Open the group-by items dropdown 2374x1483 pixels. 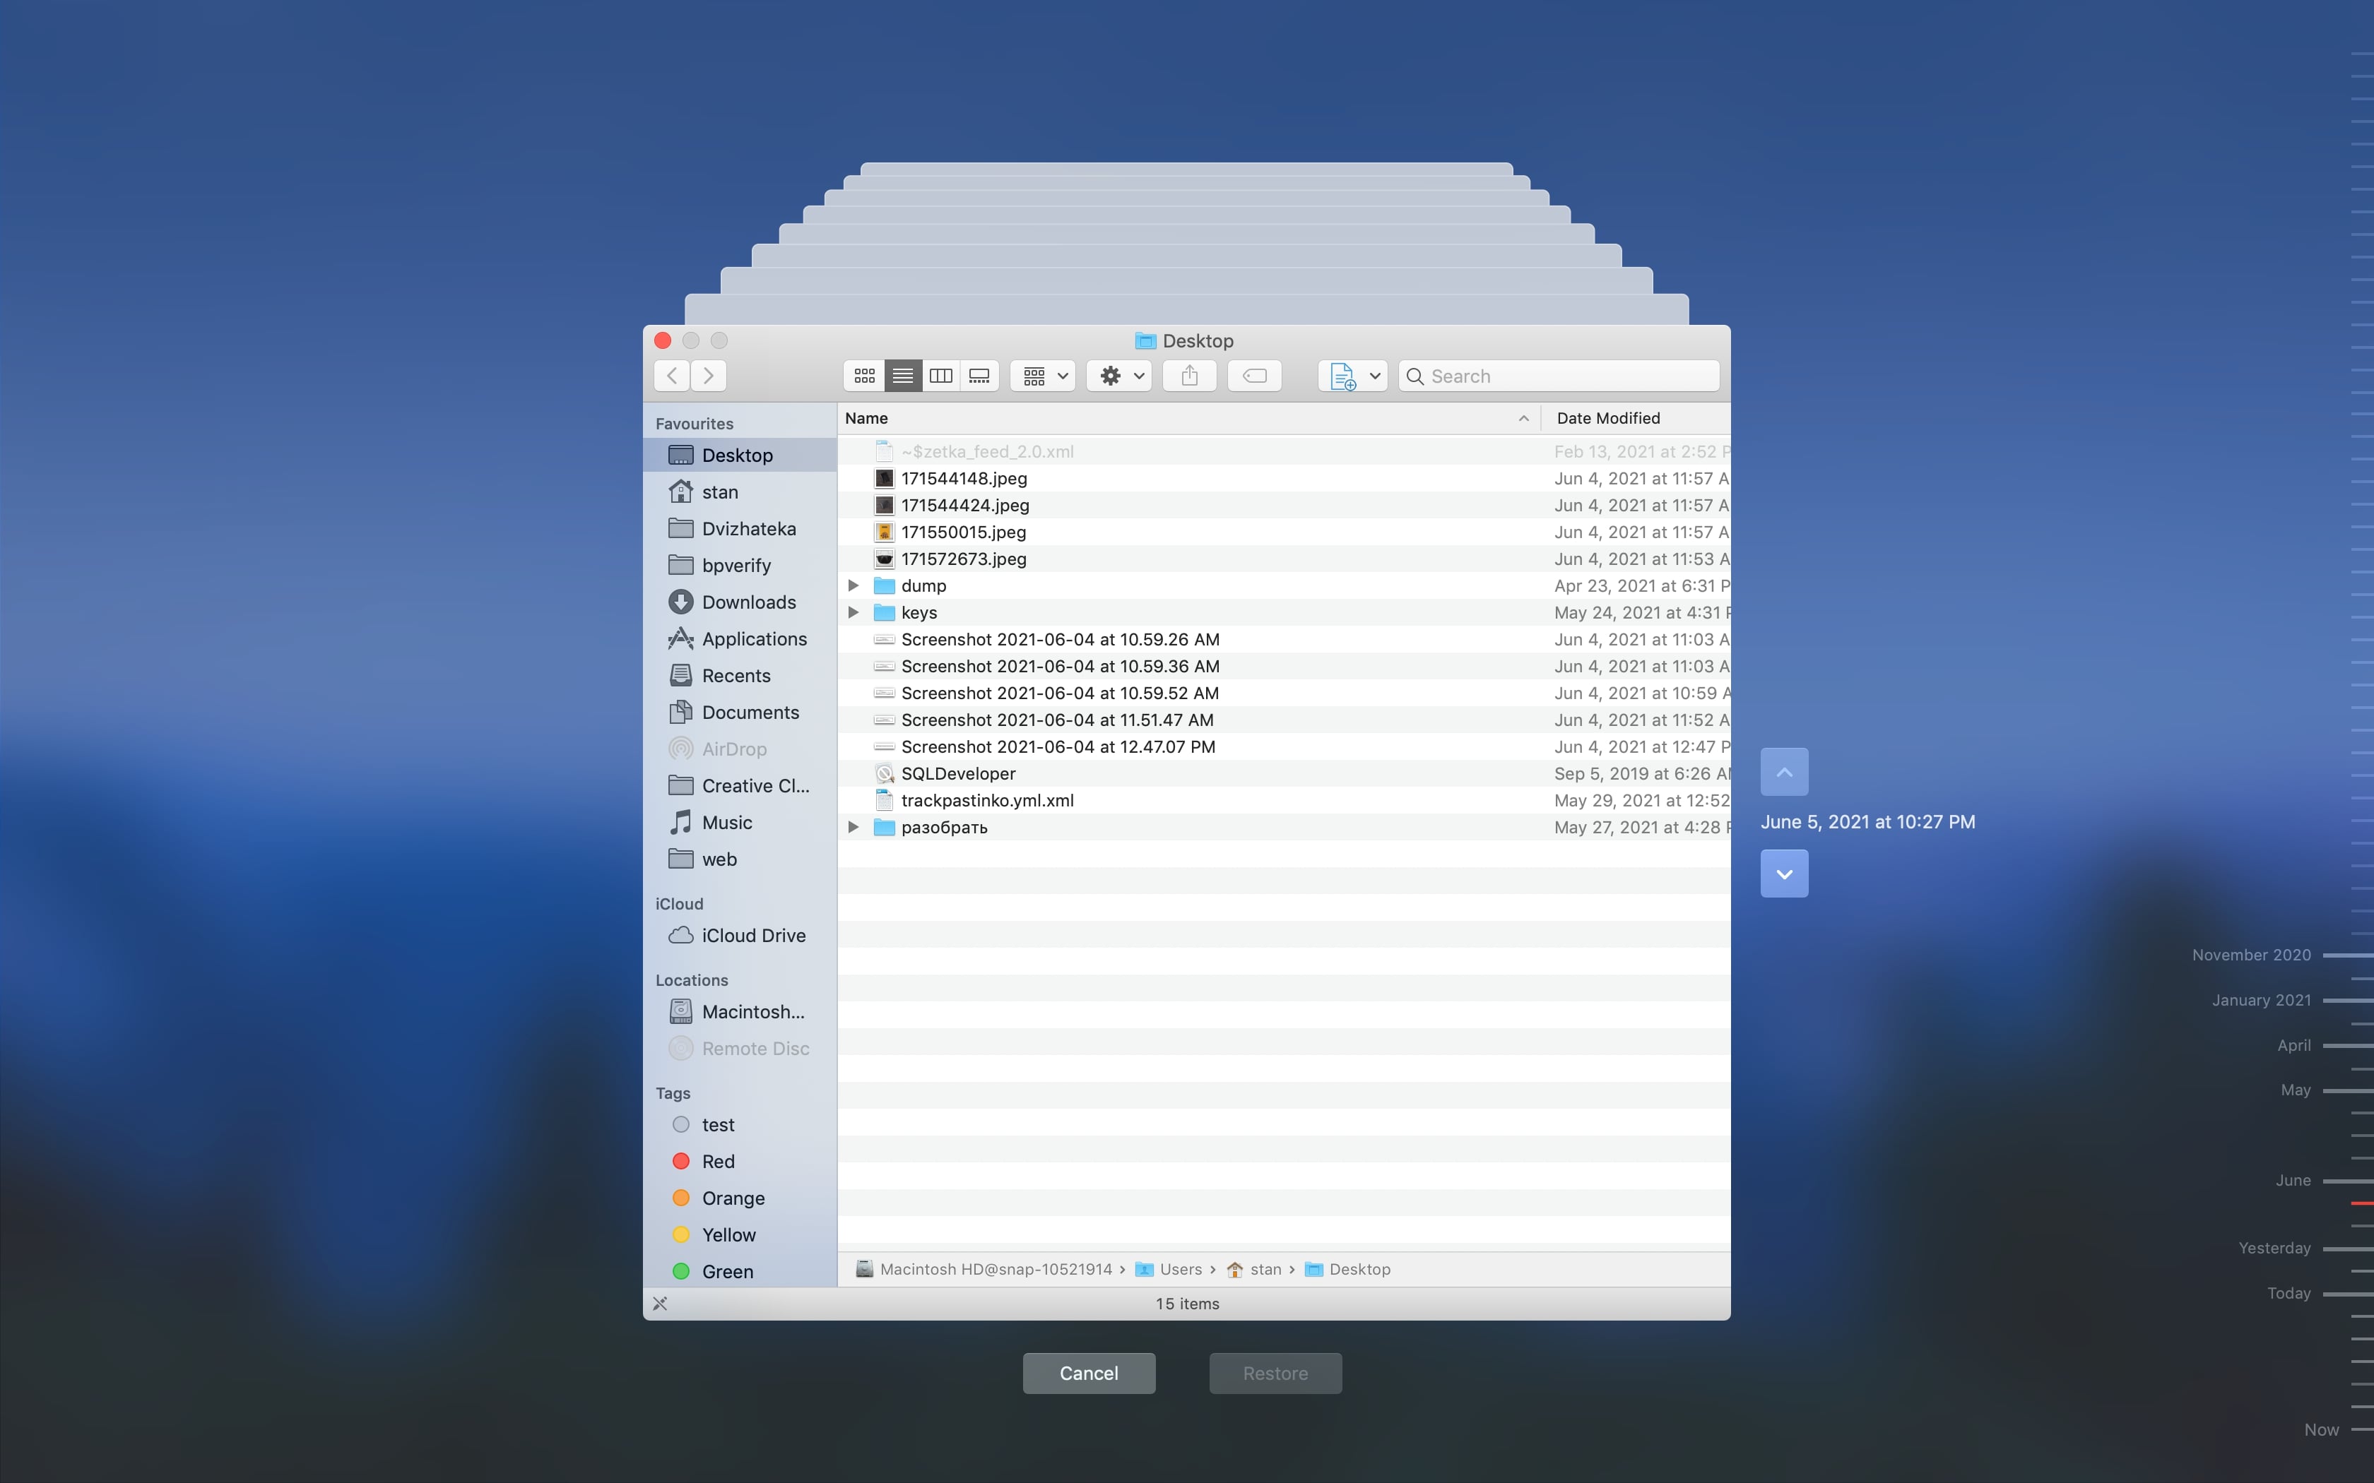tap(1044, 376)
